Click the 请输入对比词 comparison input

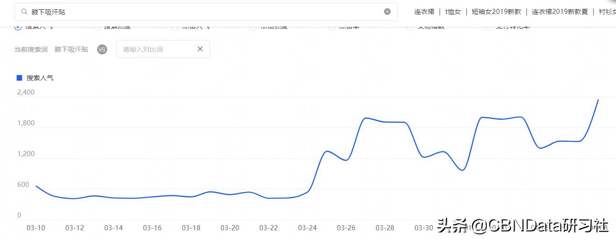click(x=156, y=49)
